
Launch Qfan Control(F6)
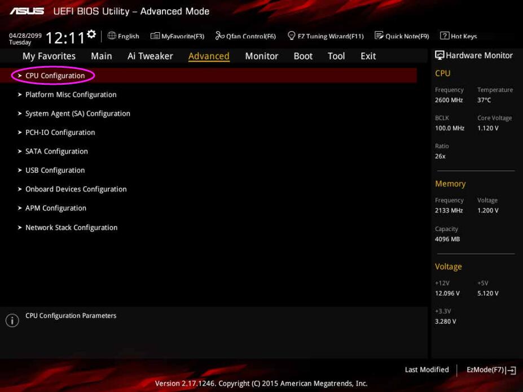coord(246,36)
